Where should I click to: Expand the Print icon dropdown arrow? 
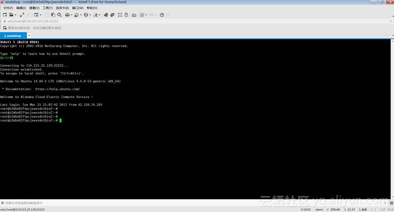coord(72,15)
